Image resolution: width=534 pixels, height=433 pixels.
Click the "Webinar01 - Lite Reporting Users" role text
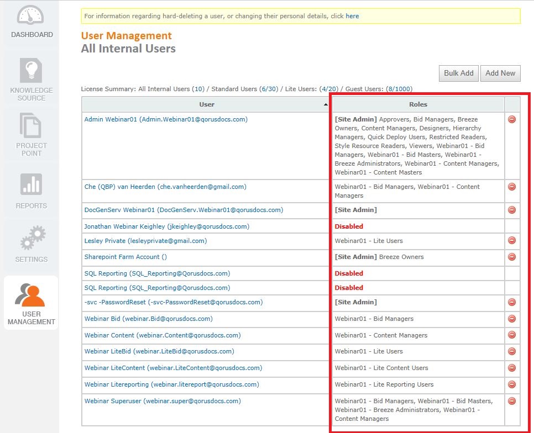tap(384, 384)
